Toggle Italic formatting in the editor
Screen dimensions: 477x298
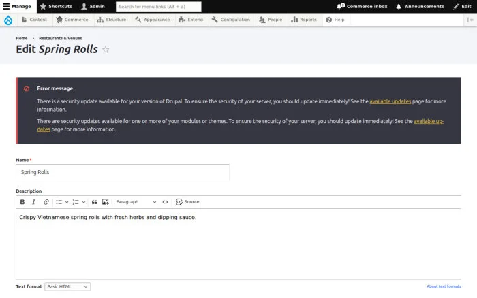pos(34,202)
